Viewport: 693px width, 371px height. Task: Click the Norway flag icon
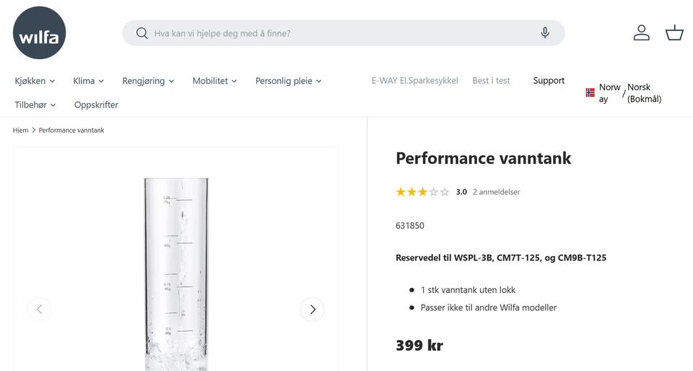pos(590,93)
